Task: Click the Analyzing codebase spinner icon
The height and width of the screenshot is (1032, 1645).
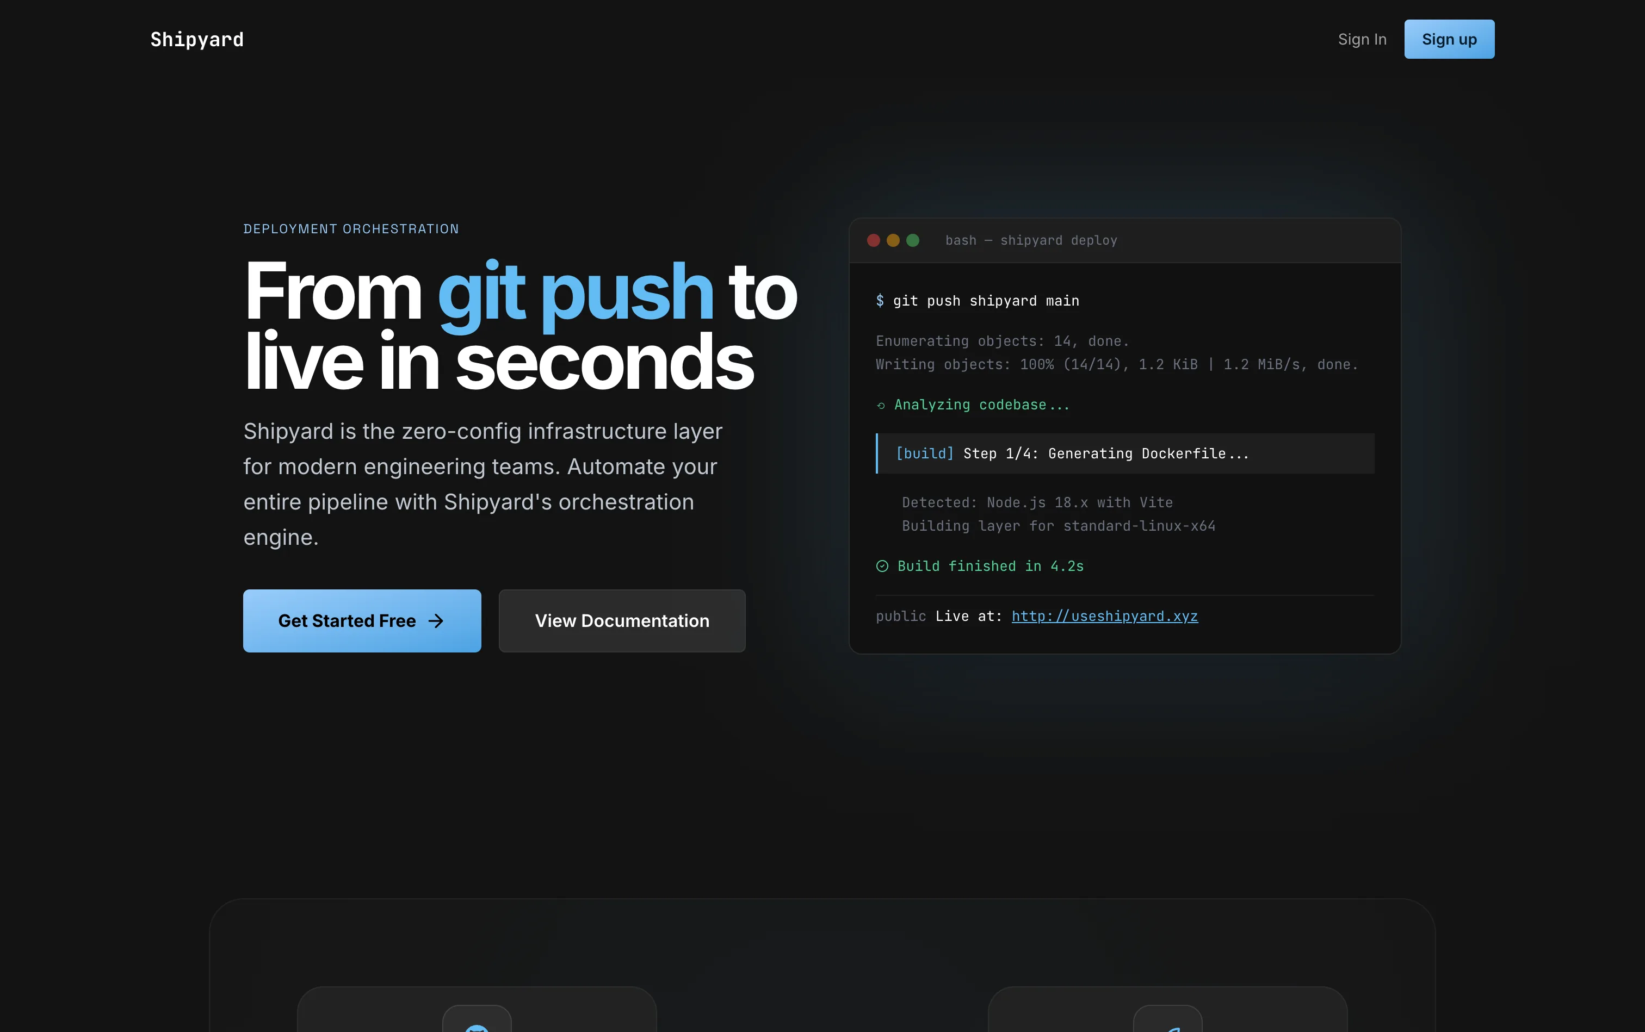Action: [881, 406]
